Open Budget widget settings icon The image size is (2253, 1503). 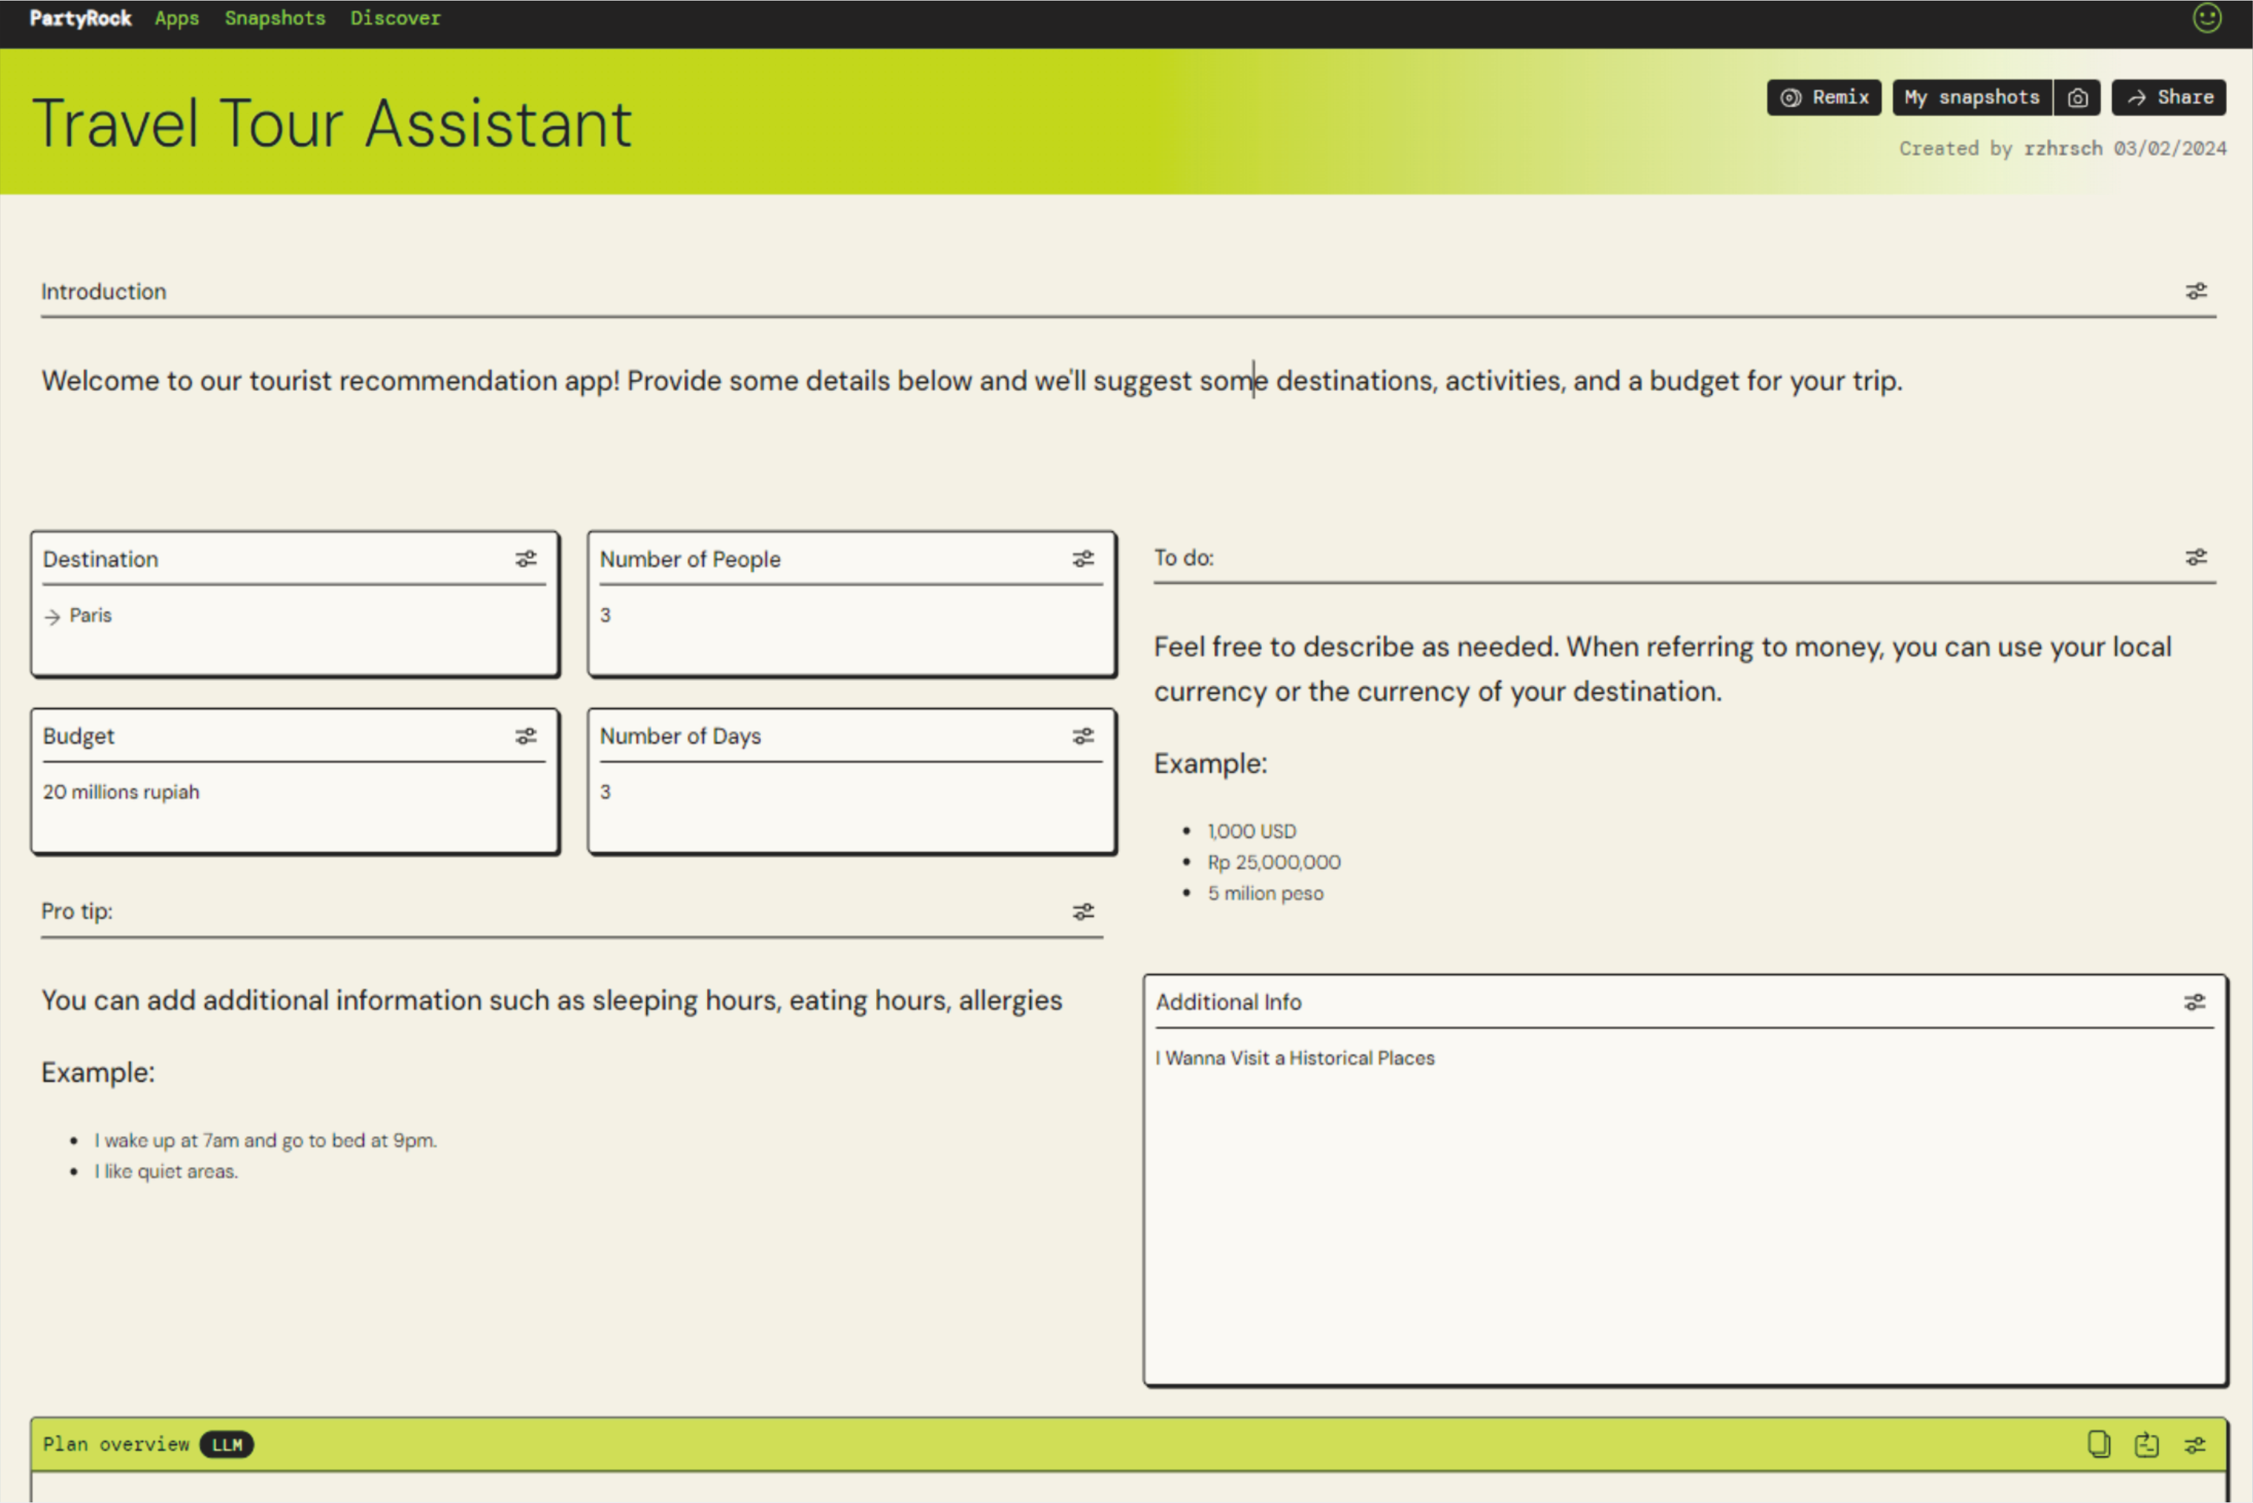click(x=526, y=736)
